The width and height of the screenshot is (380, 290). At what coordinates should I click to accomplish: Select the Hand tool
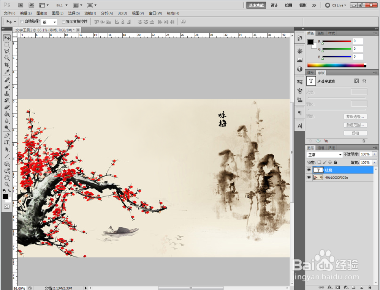[x=7, y=178]
